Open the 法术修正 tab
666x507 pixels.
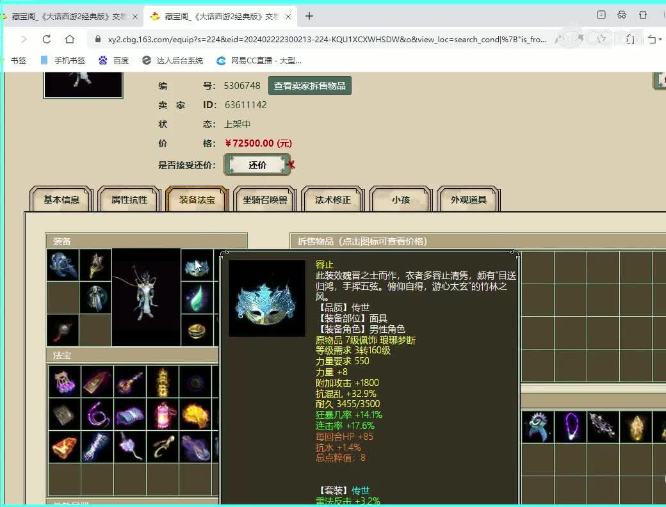(333, 200)
